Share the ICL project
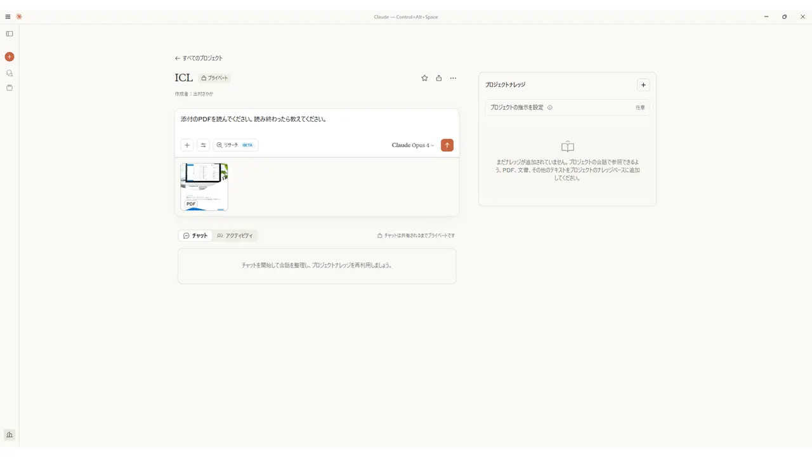The width and height of the screenshot is (812, 457). coord(439,78)
